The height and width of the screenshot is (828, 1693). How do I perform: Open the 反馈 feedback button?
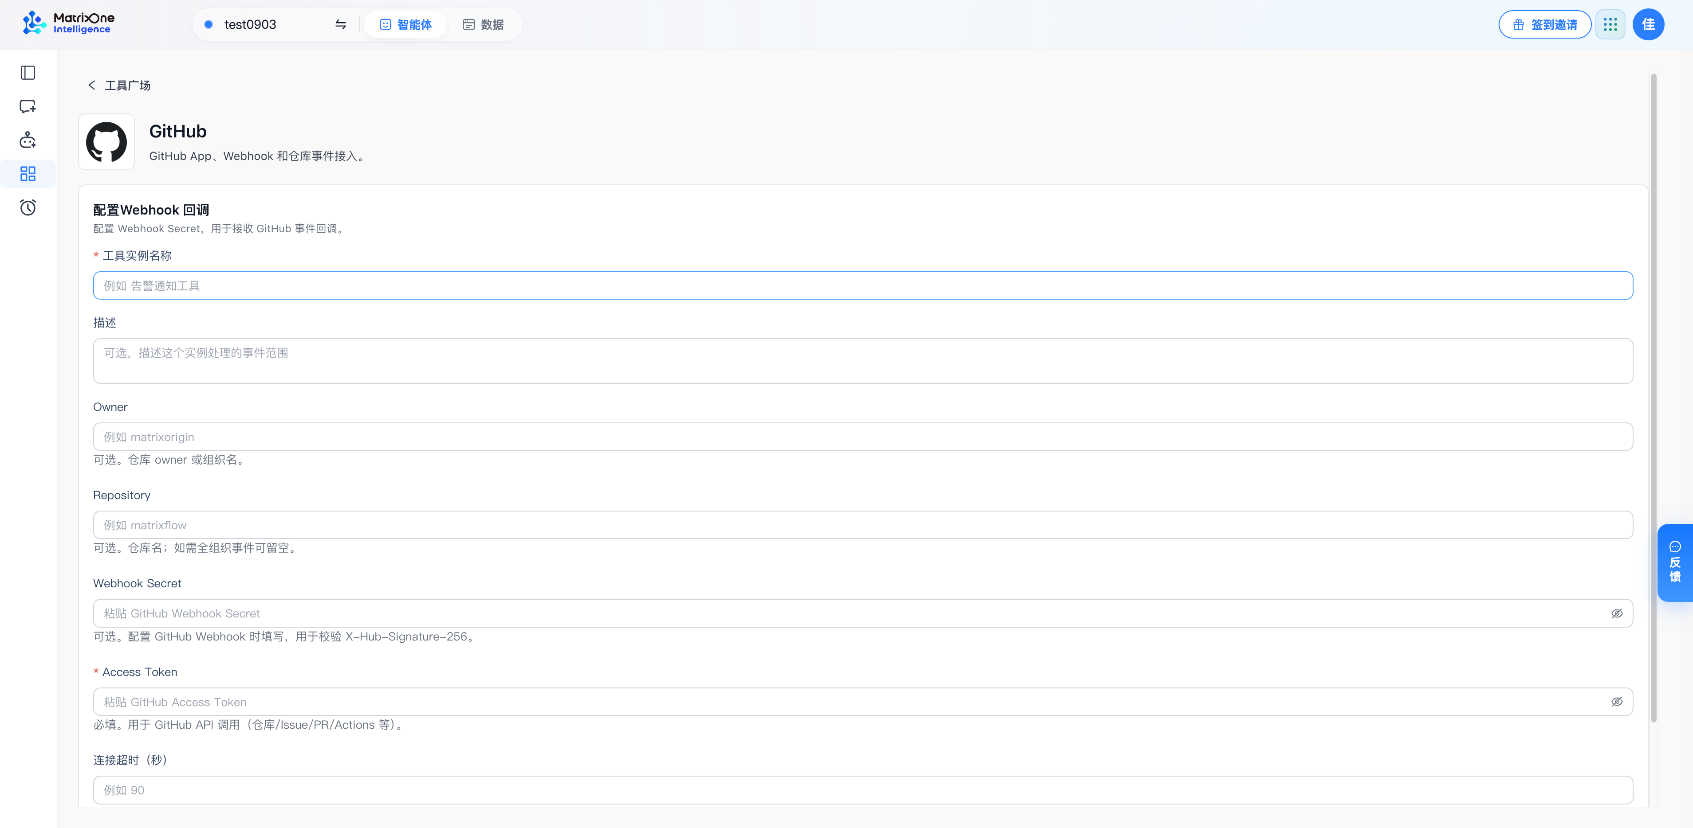coord(1675,563)
